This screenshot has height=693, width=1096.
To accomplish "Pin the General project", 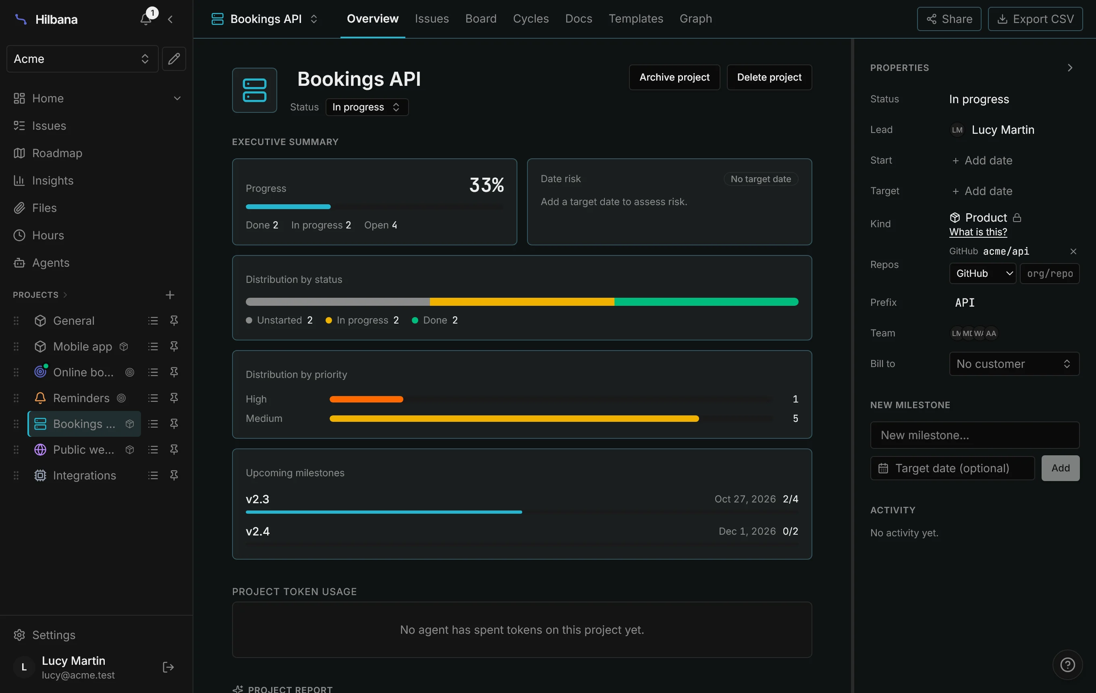I will 174,321.
